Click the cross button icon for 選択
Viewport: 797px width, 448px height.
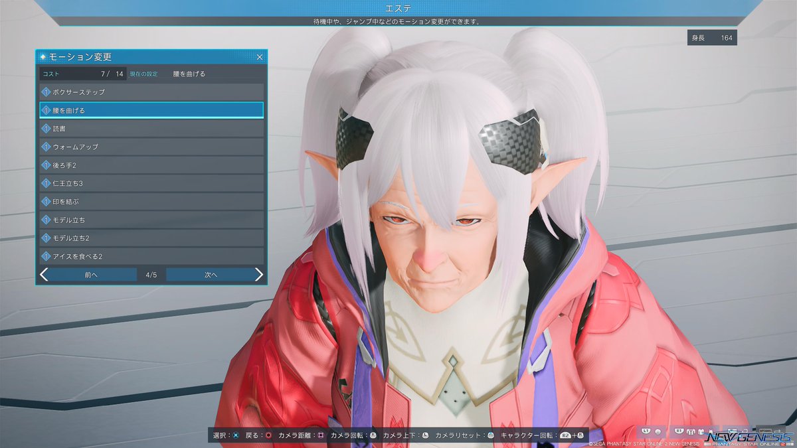coord(236,435)
